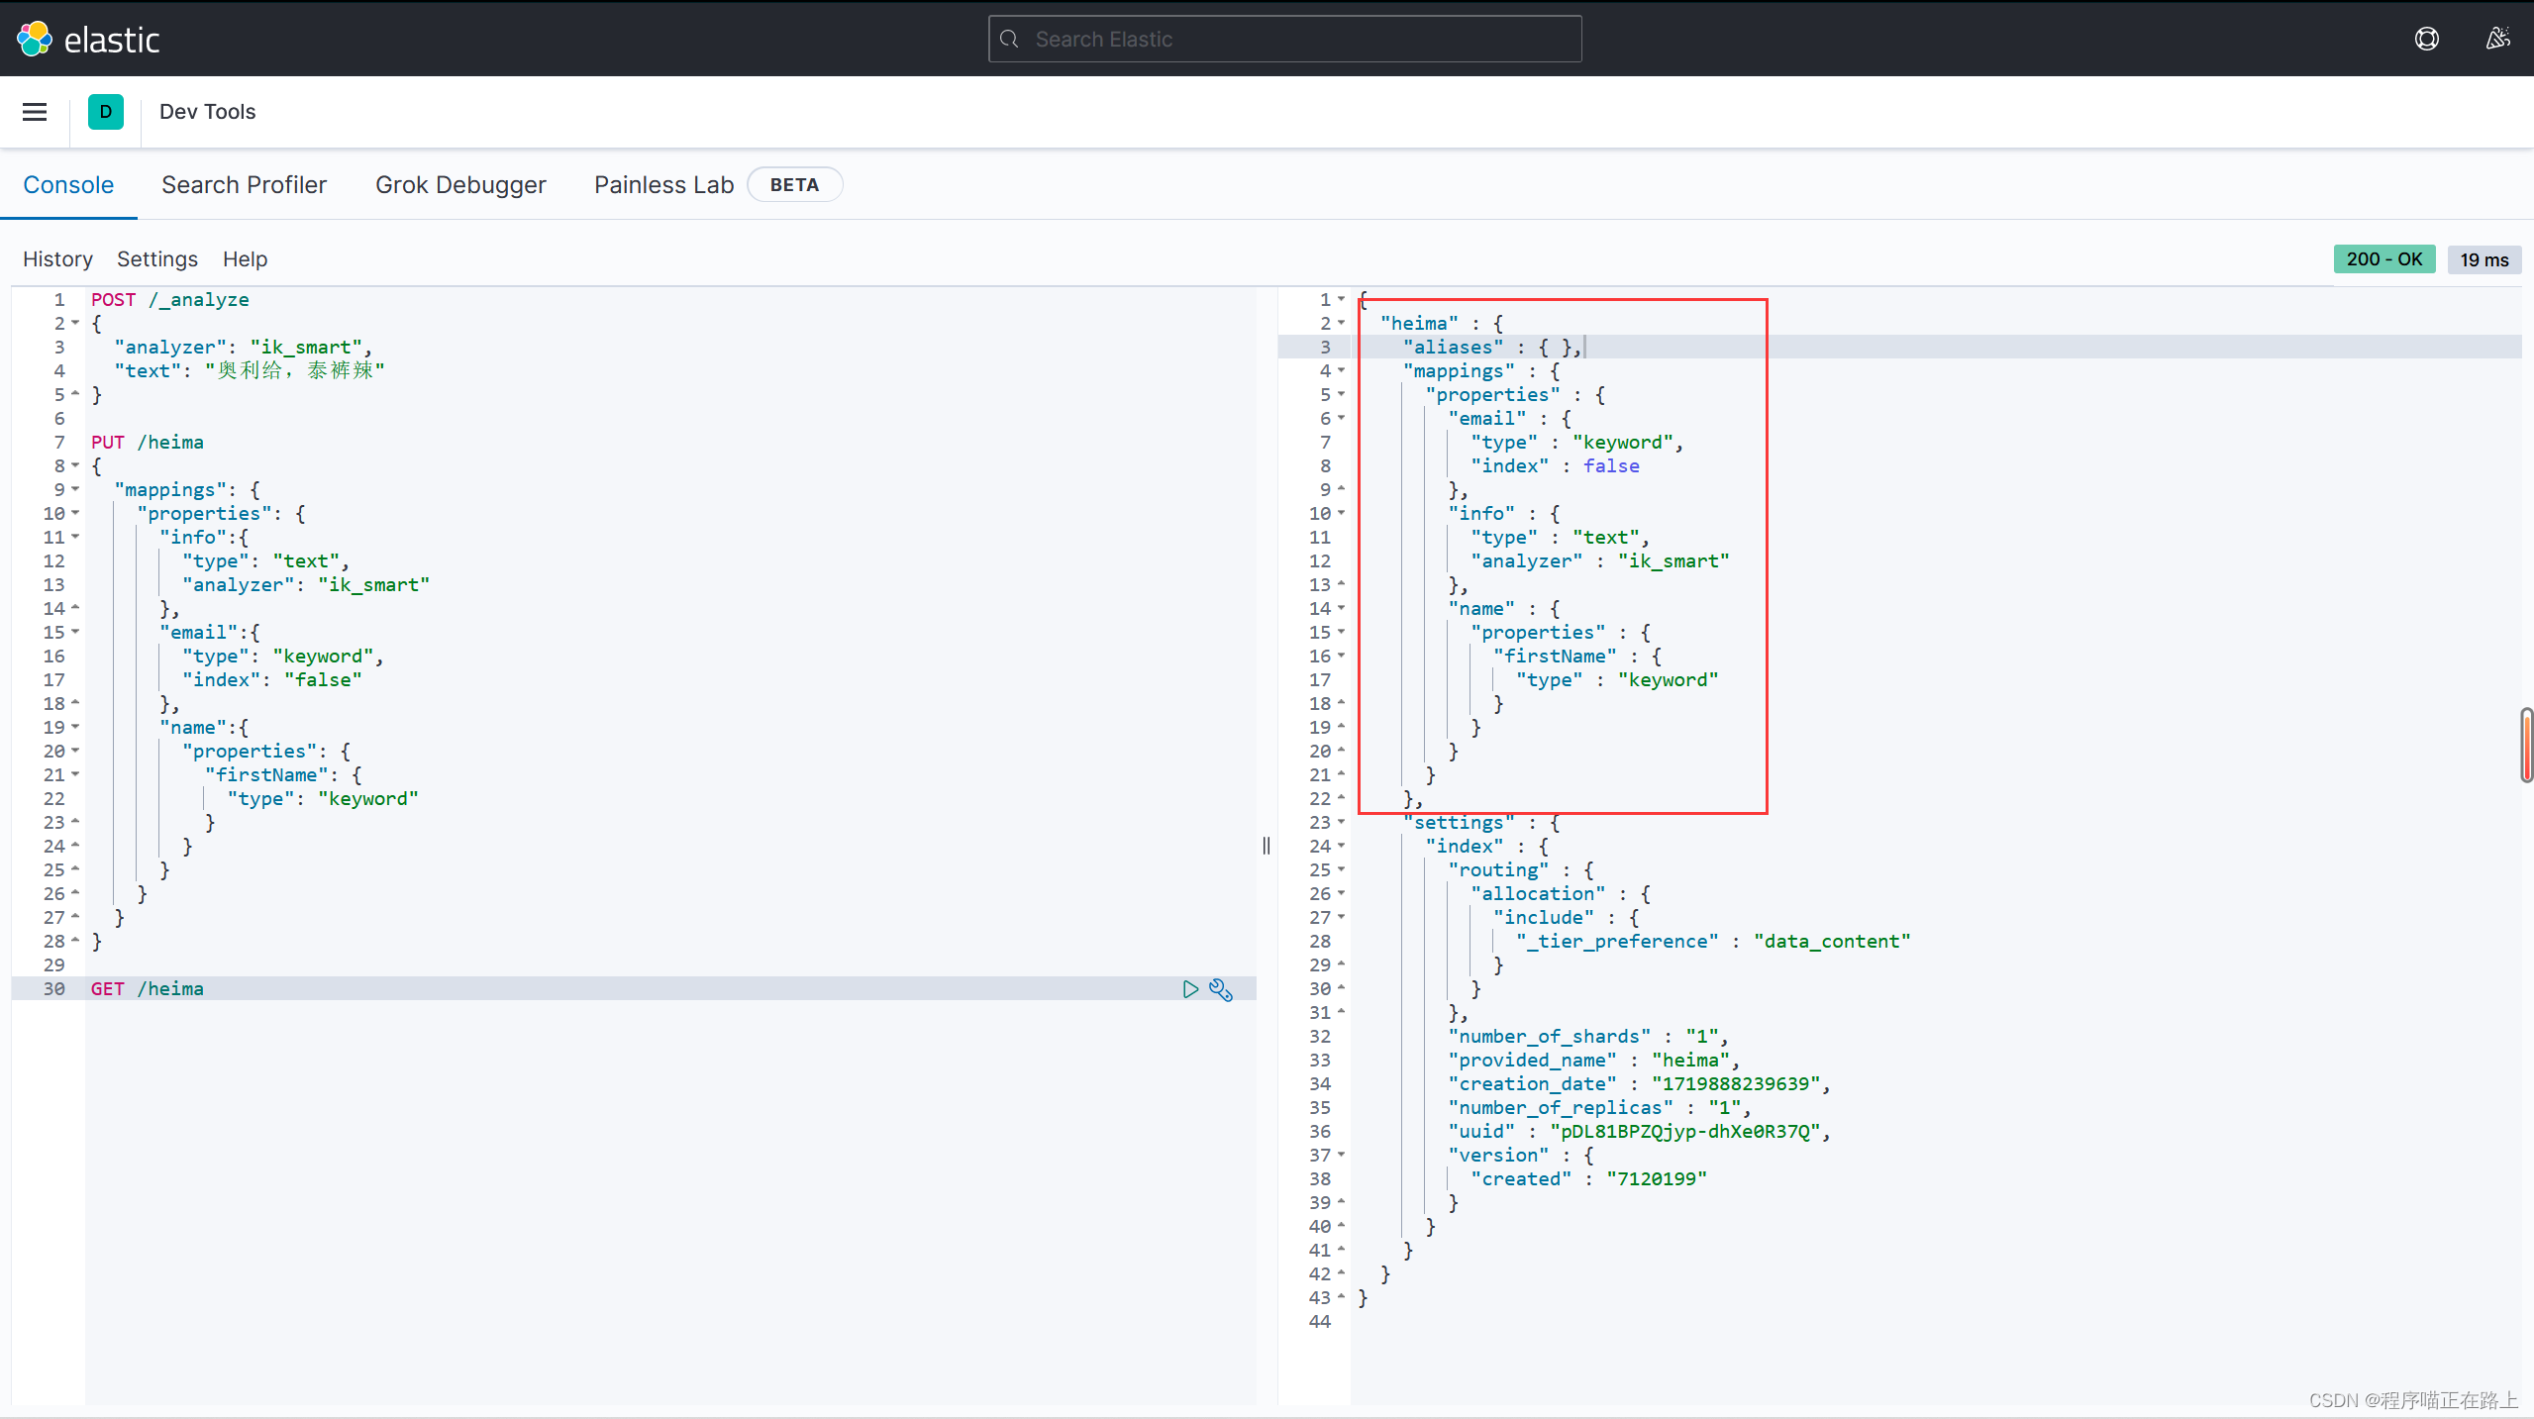Click the green D space avatar

click(105, 112)
